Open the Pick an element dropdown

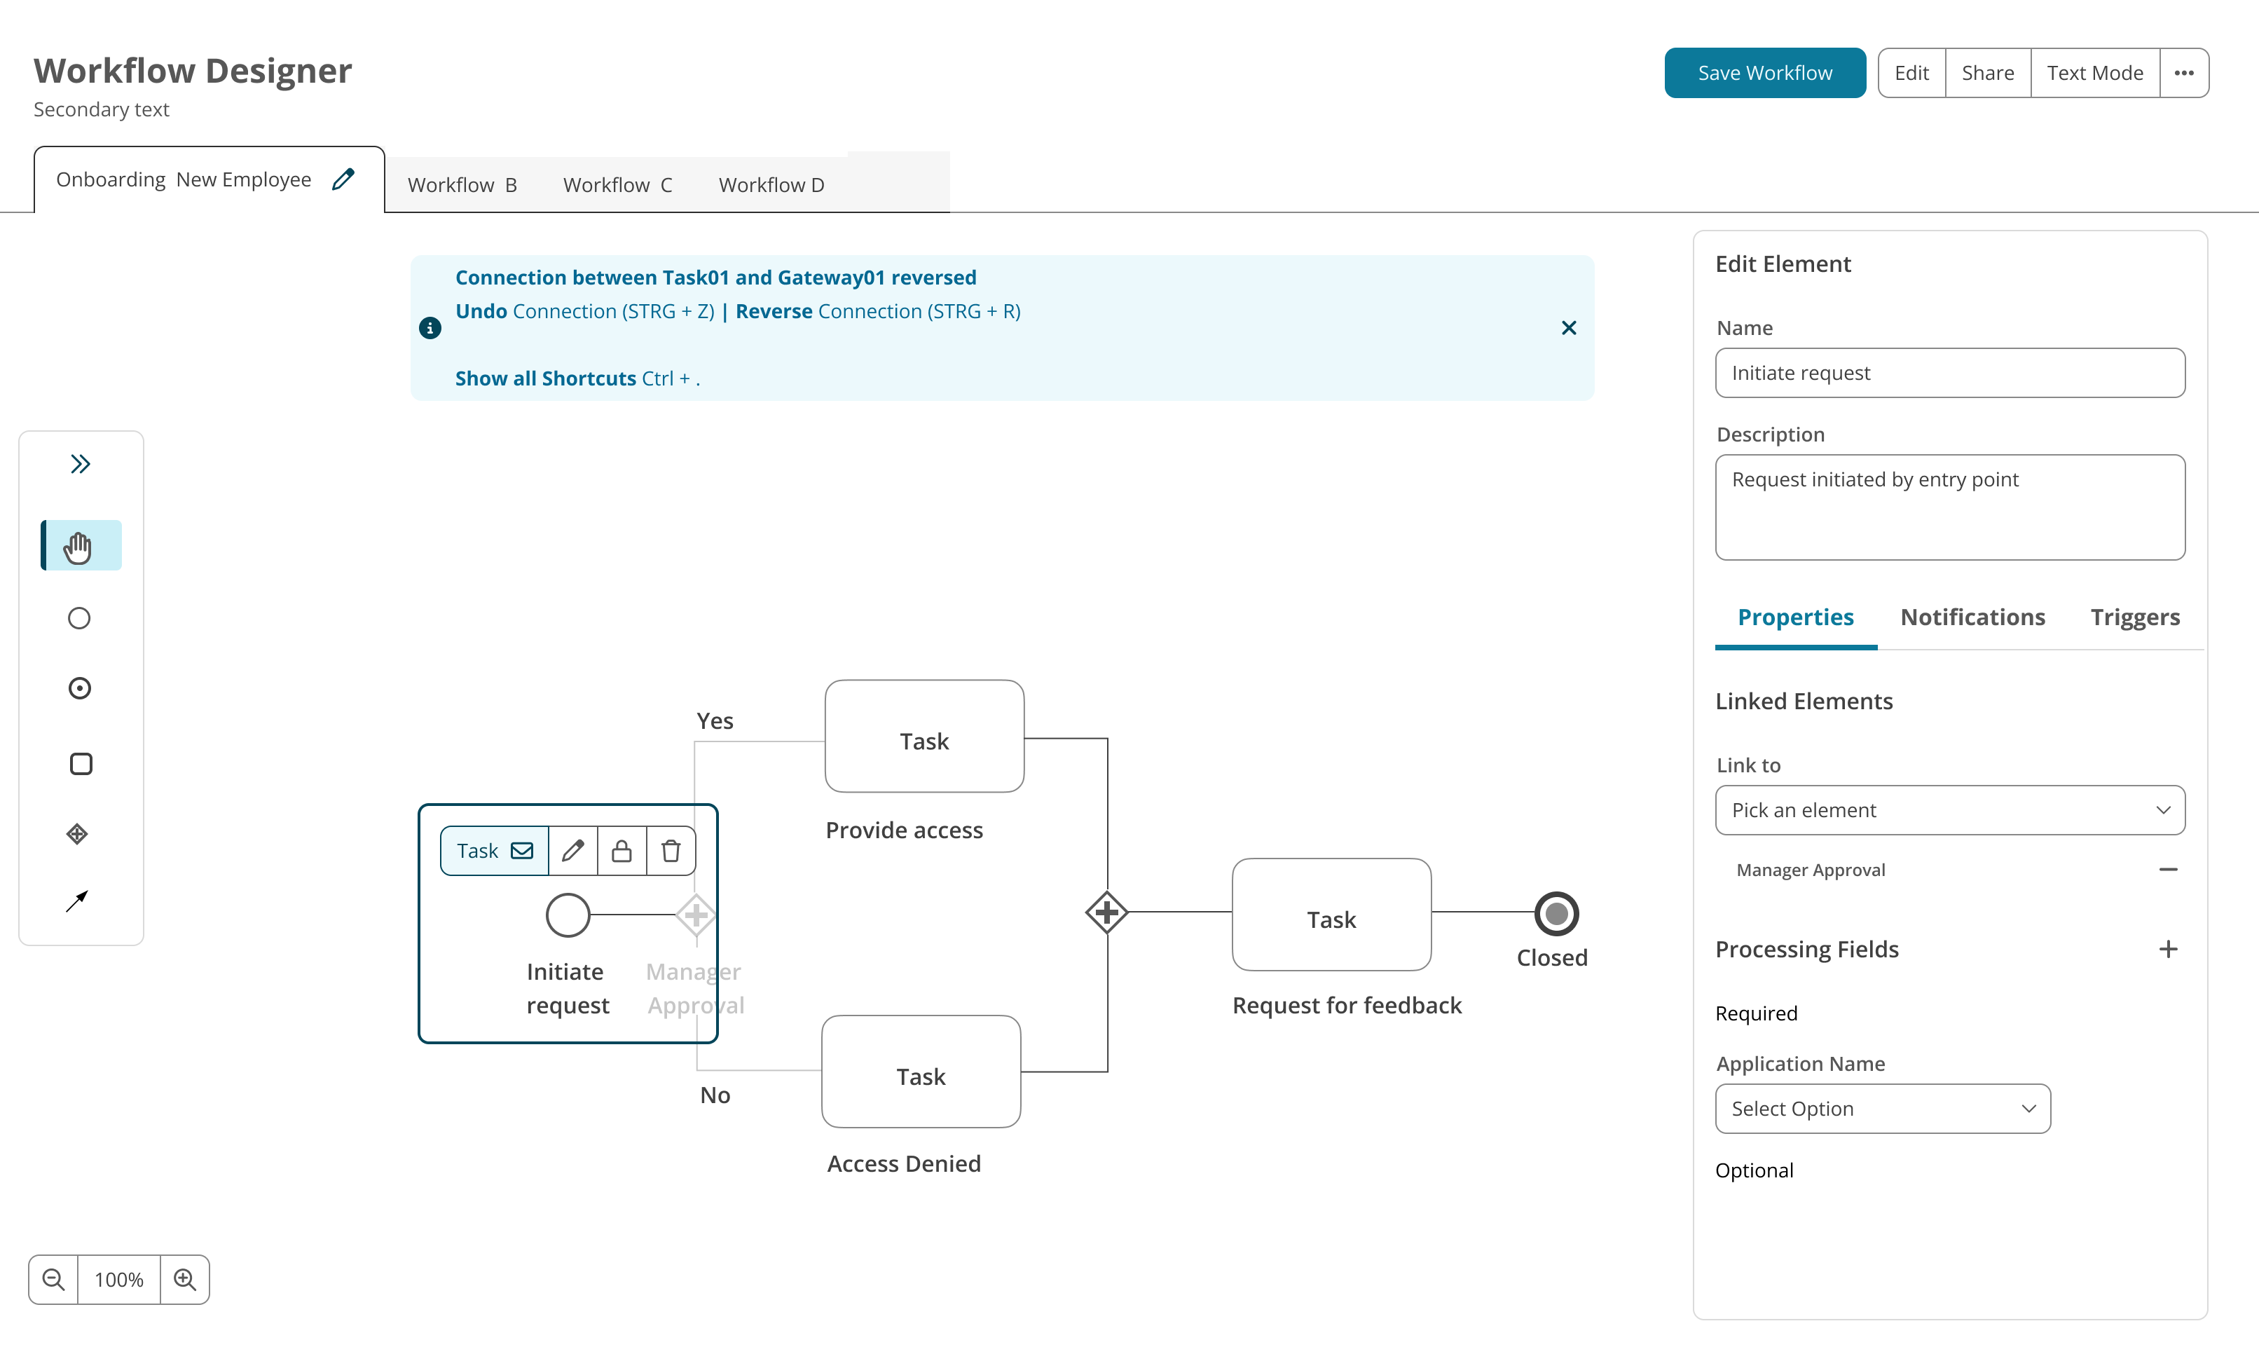point(1949,810)
